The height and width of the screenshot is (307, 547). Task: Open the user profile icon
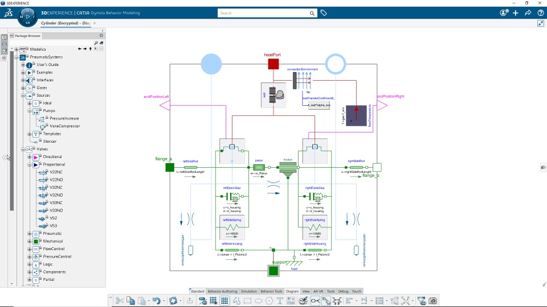pos(503,13)
